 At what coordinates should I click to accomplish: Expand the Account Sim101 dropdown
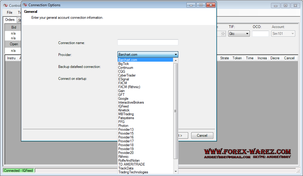pos(283,34)
